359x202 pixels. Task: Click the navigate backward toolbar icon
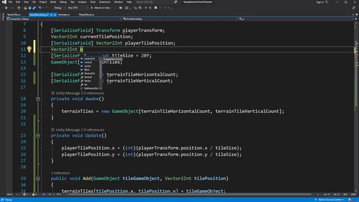(x=6, y=8)
